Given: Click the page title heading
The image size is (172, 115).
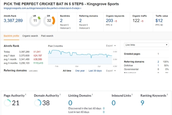Looking at the screenshot, I should [61, 4].
